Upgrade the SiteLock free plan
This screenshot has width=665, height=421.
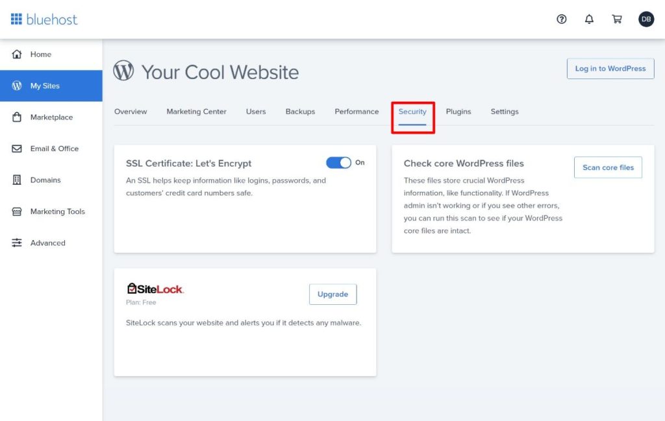coord(332,294)
